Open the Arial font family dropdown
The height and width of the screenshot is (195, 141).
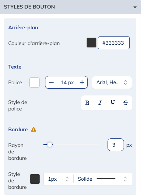112,82
